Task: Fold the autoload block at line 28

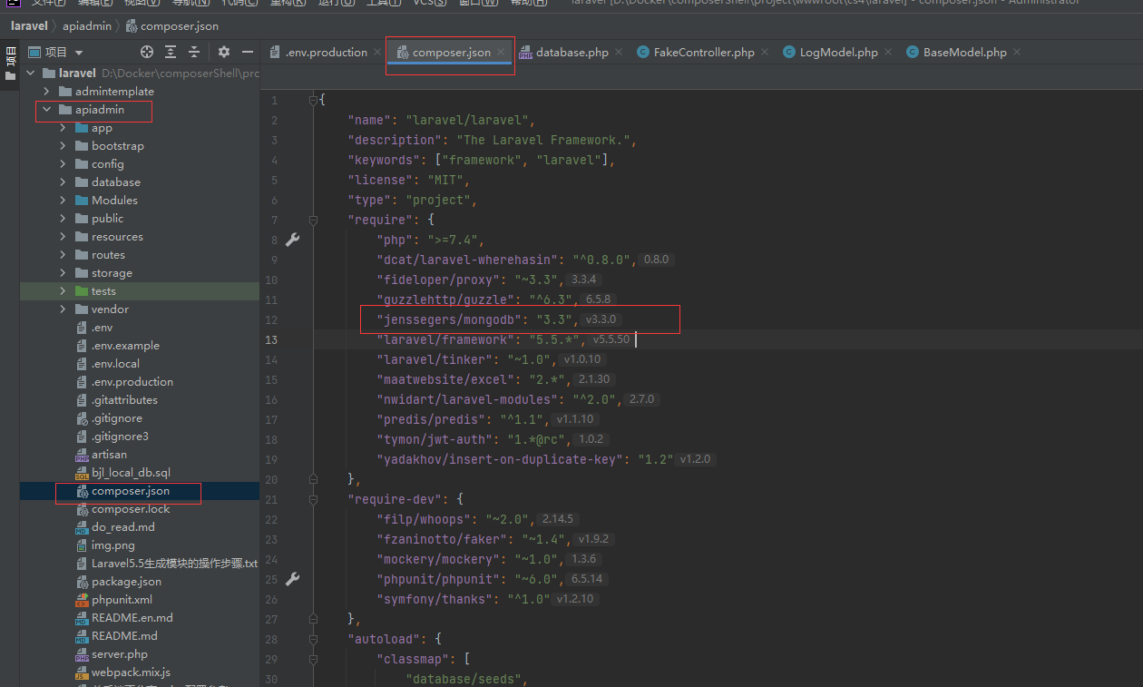Action: 313,639
